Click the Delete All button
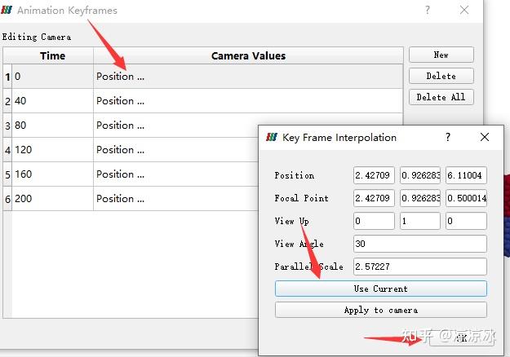510x357 pixels. (441, 97)
